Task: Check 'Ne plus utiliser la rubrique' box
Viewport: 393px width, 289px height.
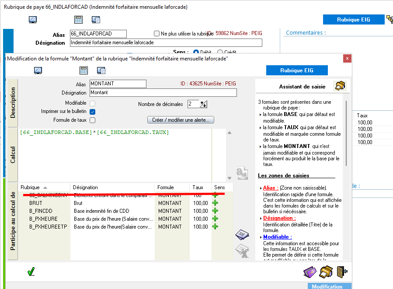Action: coord(157,34)
